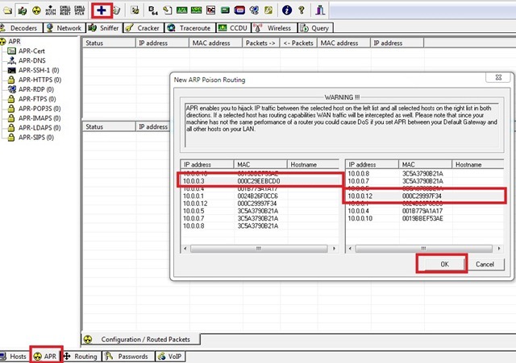516x363 pixels.
Task: Switch to the Sniffer tab
Action: pos(104,28)
